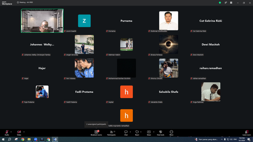Click the phone link icon in title bar

[x=226, y=3]
